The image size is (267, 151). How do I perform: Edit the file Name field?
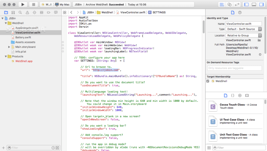click(x=244, y=24)
